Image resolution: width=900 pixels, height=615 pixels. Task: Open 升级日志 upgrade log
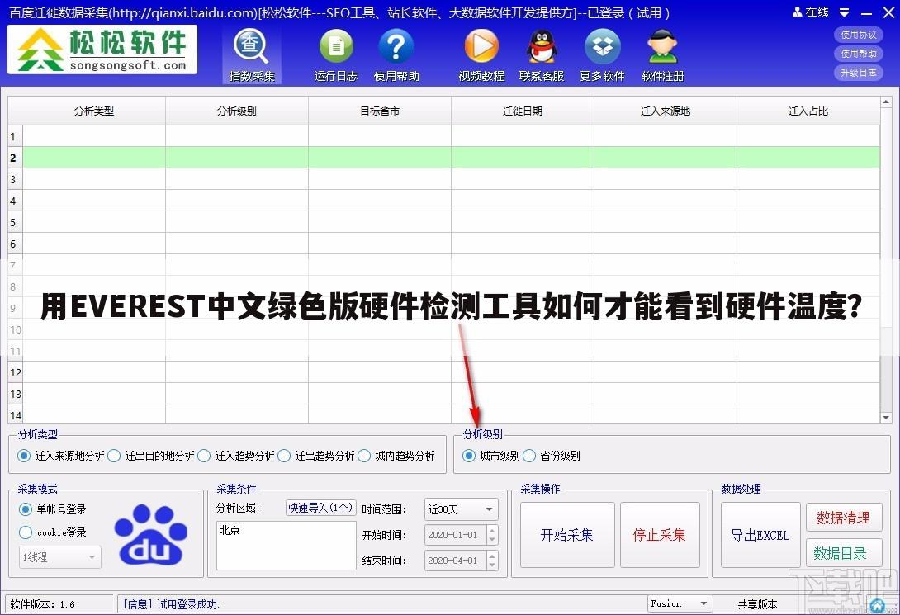(858, 73)
